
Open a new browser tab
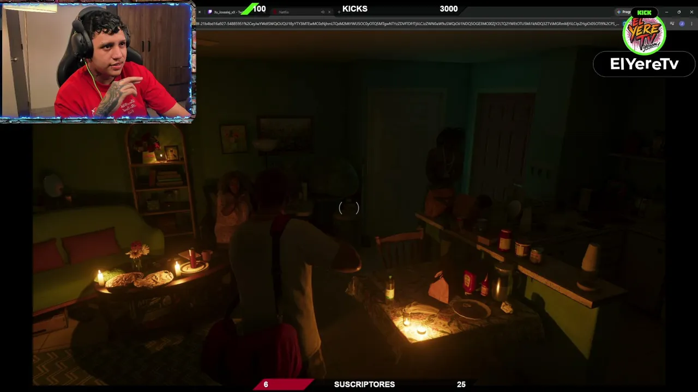pos(338,12)
